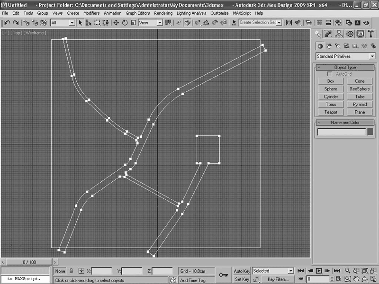Toggle the Percent Snap button
The width and height of the screenshot is (379, 284).
(x=215, y=23)
